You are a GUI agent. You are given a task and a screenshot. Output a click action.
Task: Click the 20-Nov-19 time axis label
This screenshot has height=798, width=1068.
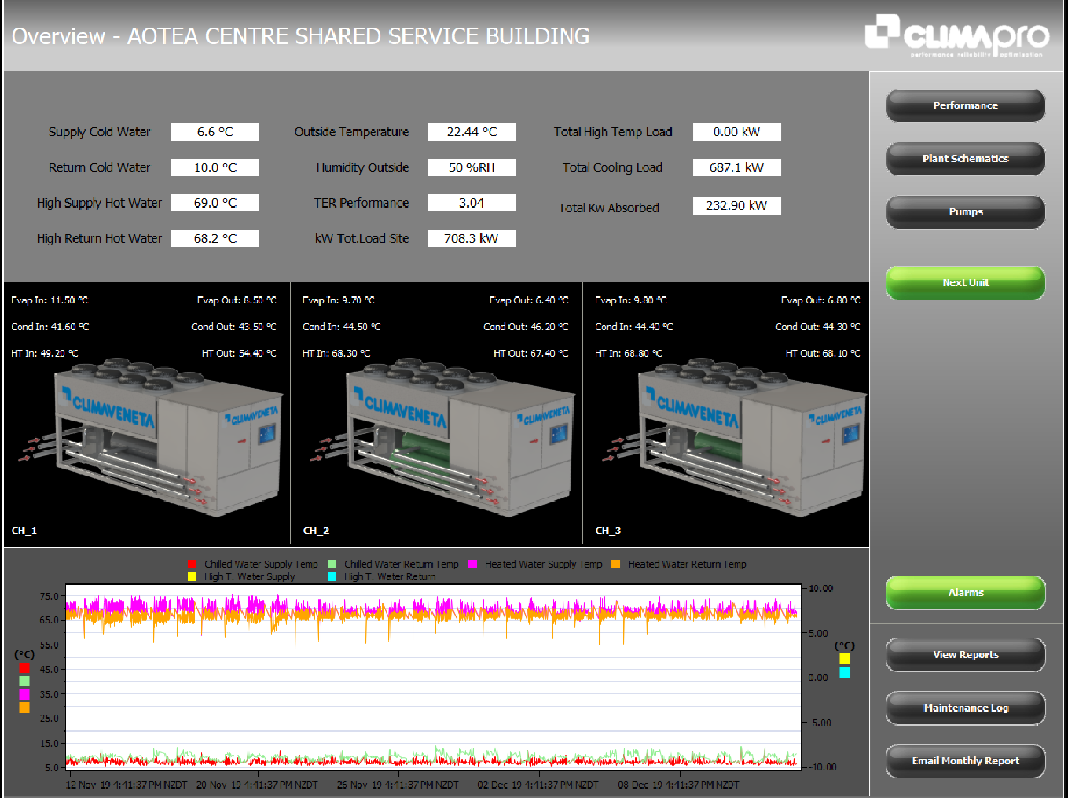257,785
